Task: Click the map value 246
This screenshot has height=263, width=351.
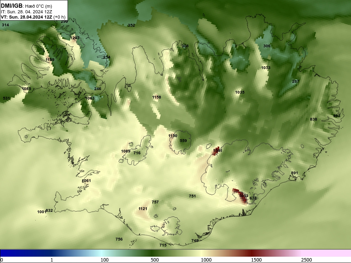Action: 98,89
